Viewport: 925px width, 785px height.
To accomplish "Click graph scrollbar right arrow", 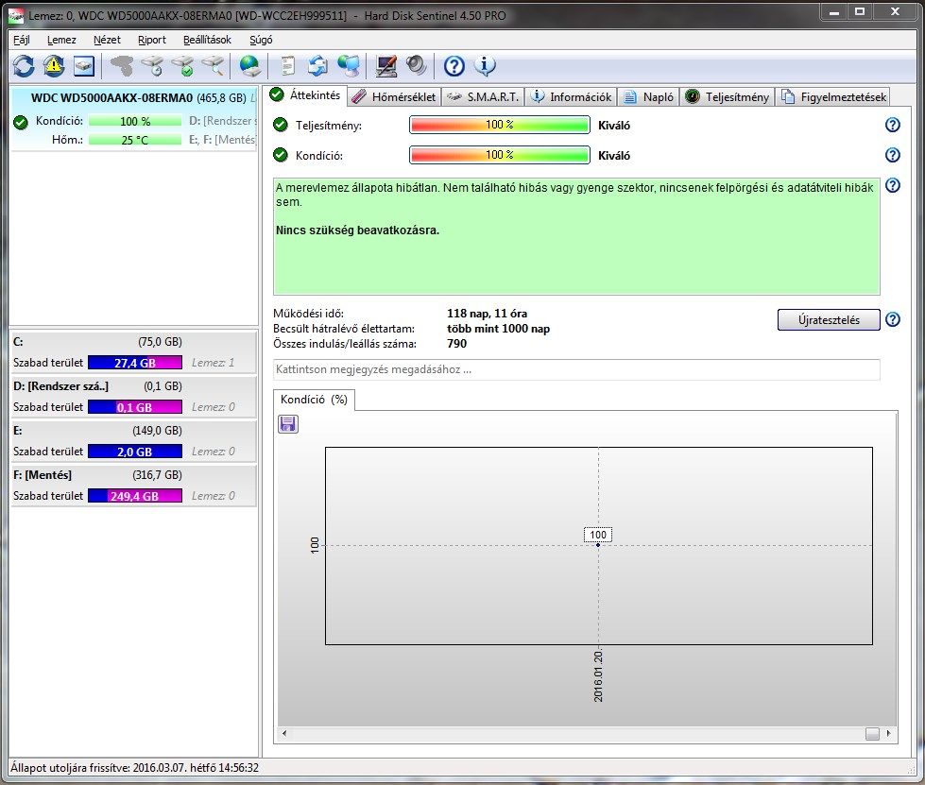I will pyautogui.click(x=889, y=734).
